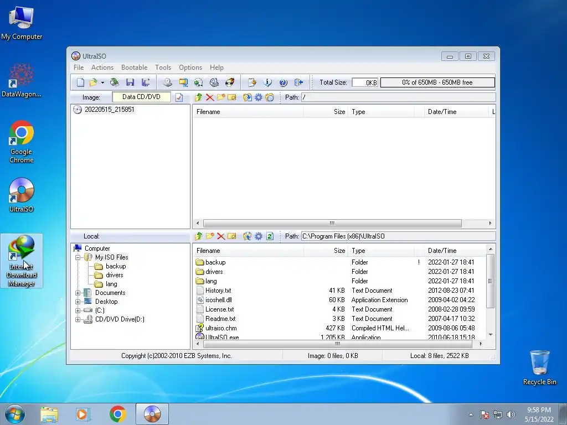
Task: Sort local list by the Date/Time column header
Action: [x=442, y=251]
